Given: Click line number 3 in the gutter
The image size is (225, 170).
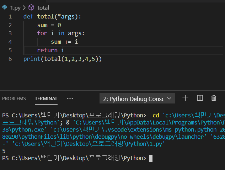Looking at the screenshot, I should click(x=10, y=33).
